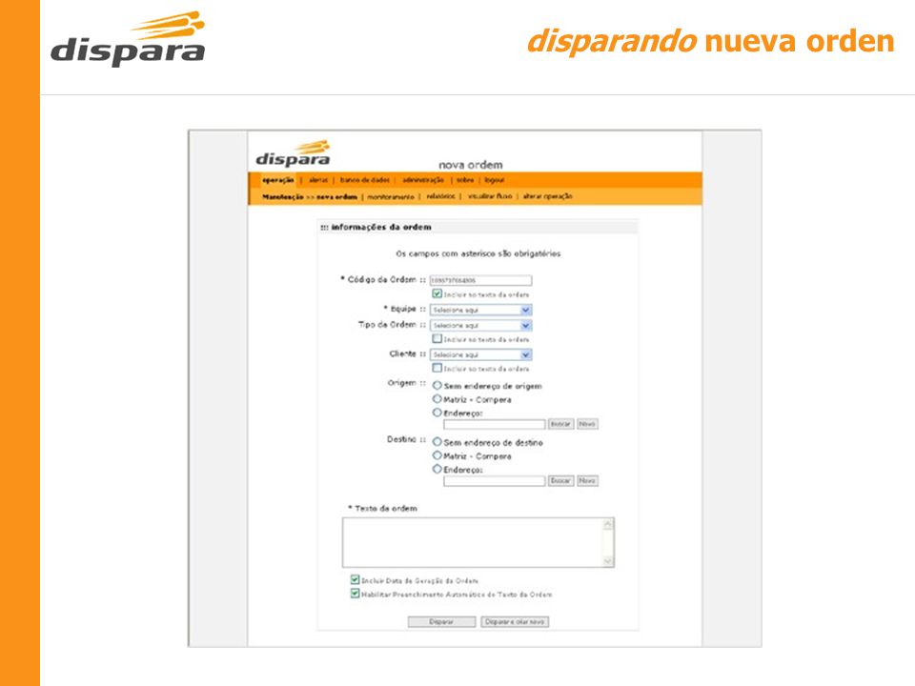Check Incluir no texto under Tipo da Ordem
The image size is (915, 686).
click(x=437, y=338)
